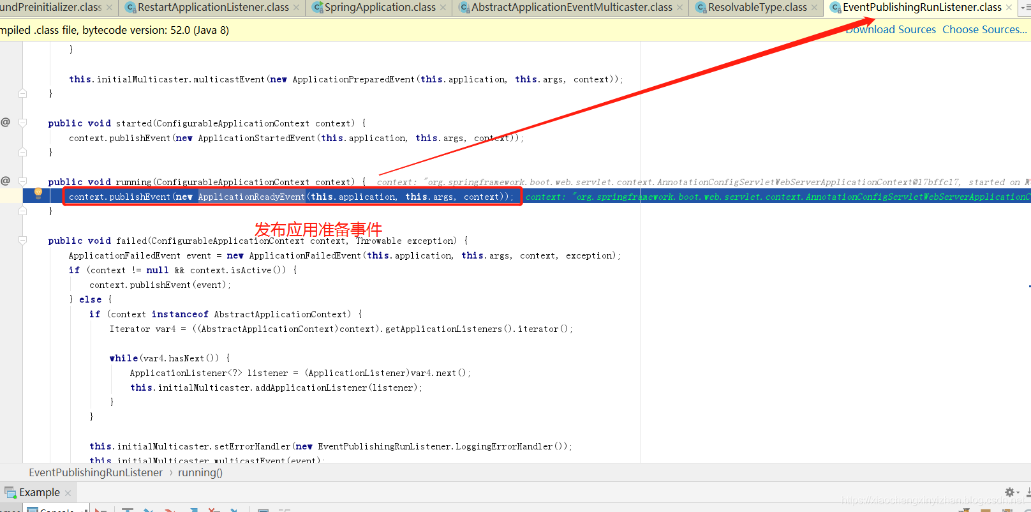Close the AbstractApplicationEventMulticaster.class tab
Viewport: 1031px width, 512px height.
(680, 8)
